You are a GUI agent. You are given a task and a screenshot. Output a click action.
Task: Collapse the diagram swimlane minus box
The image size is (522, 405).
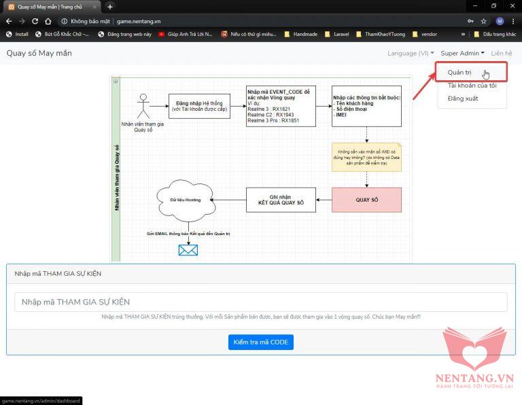click(116, 81)
